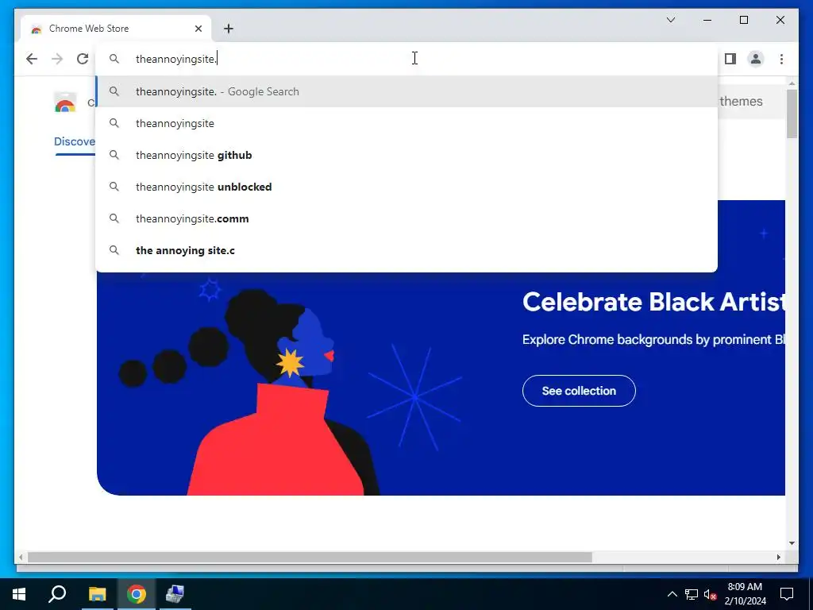This screenshot has height=610, width=813.
Task: Click the vertical scrollbar thumb
Action: click(792, 114)
